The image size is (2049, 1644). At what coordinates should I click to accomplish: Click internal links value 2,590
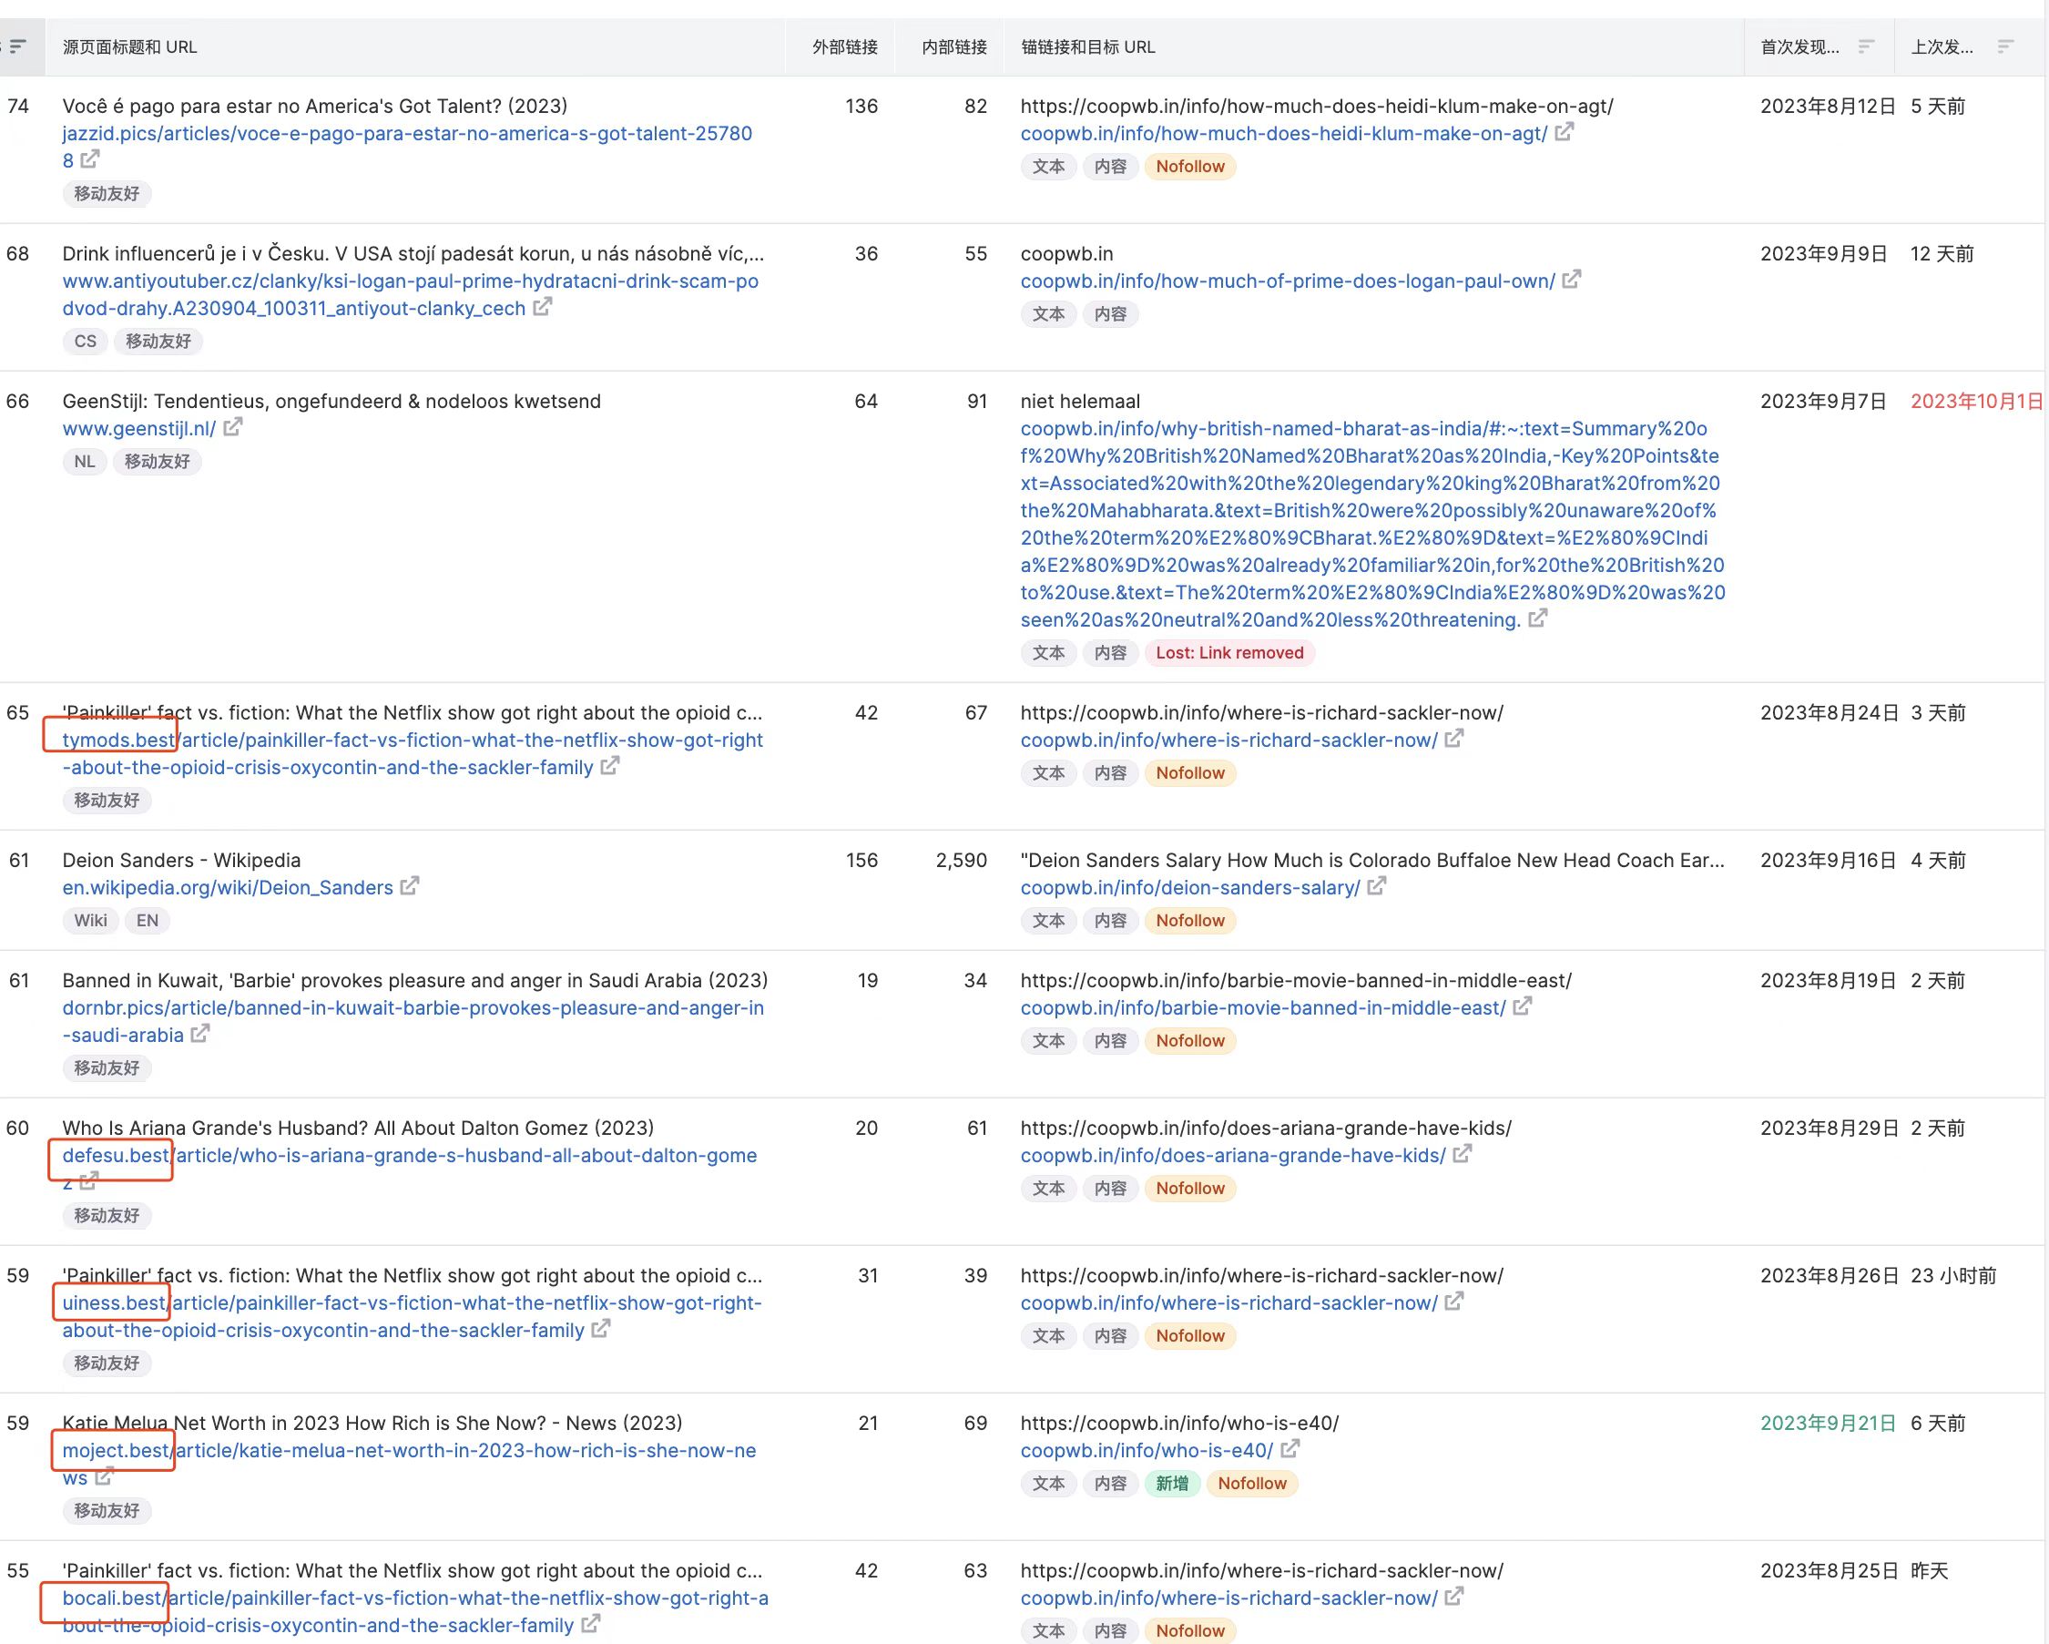point(961,860)
